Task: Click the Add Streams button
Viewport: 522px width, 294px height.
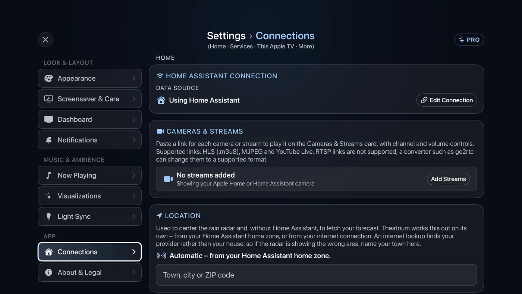Action: 448,179
